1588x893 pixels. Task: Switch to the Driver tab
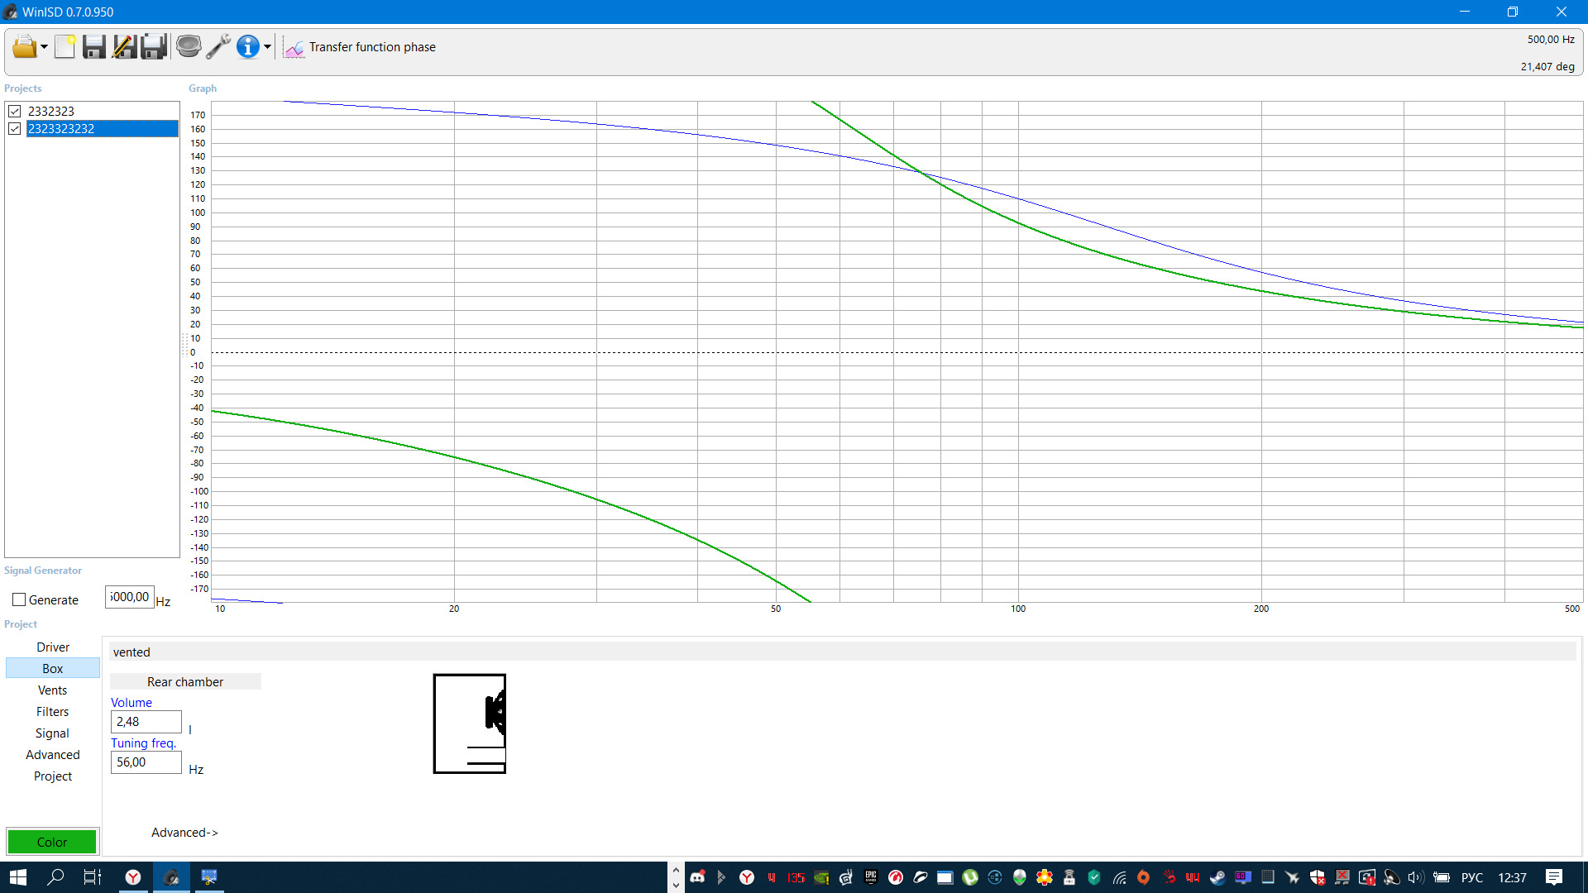[53, 647]
